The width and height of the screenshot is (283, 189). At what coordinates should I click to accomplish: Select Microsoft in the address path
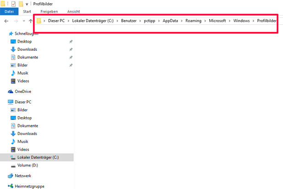[218, 21]
